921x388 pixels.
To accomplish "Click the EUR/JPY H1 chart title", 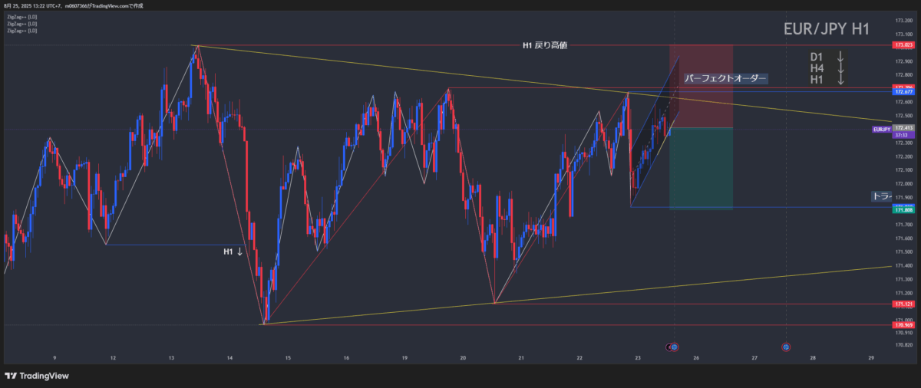I will 825,30.
